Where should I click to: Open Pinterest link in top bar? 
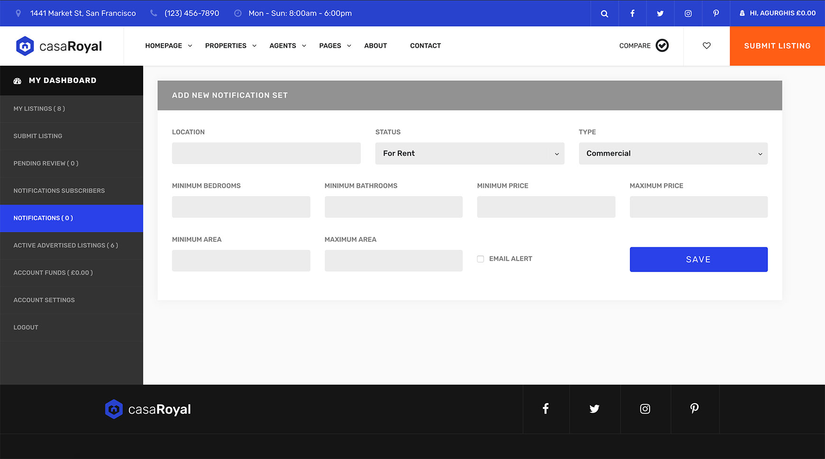click(716, 13)
